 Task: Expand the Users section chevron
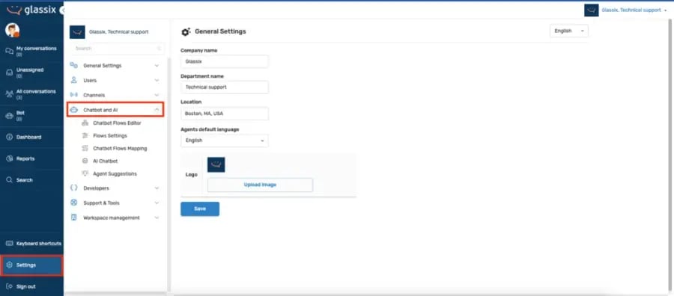pos(157,80)
